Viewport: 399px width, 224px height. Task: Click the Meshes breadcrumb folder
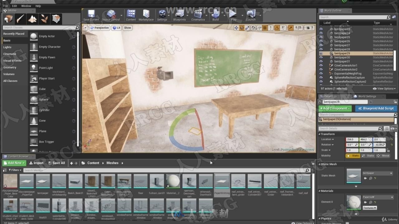(x=113, y=163)
